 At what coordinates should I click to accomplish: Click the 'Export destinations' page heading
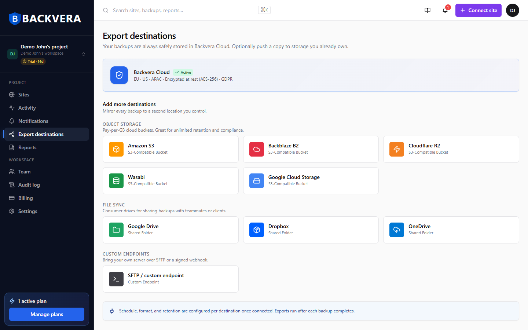[139, 36]
